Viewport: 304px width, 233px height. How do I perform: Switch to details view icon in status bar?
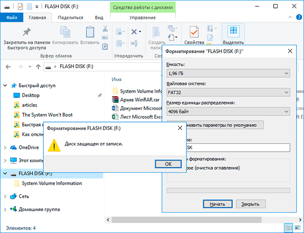[289, 228]
